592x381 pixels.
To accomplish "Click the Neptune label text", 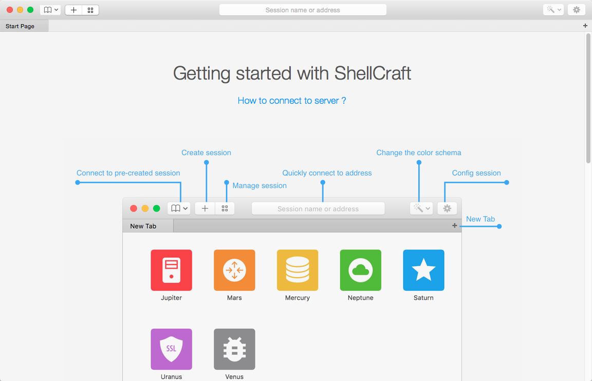I will [x=361, y=298].
